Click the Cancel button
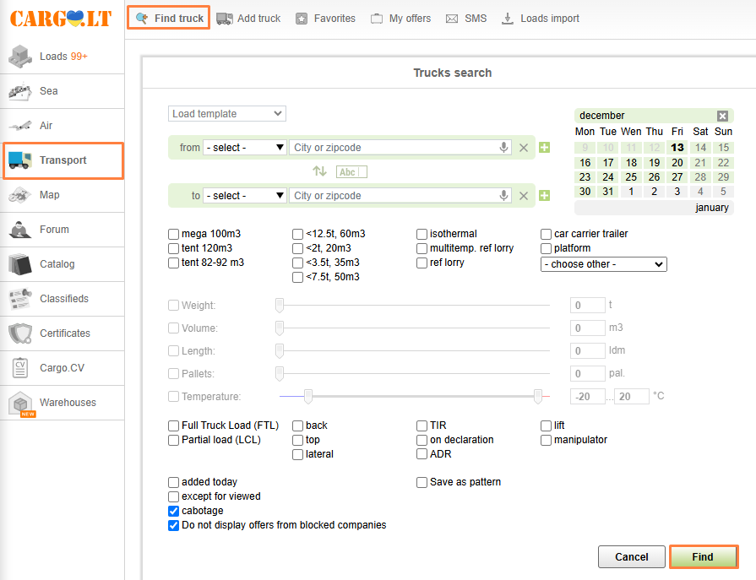Image resolution: width=756 pixels, height=580 pixels. (x=631, y=557)
